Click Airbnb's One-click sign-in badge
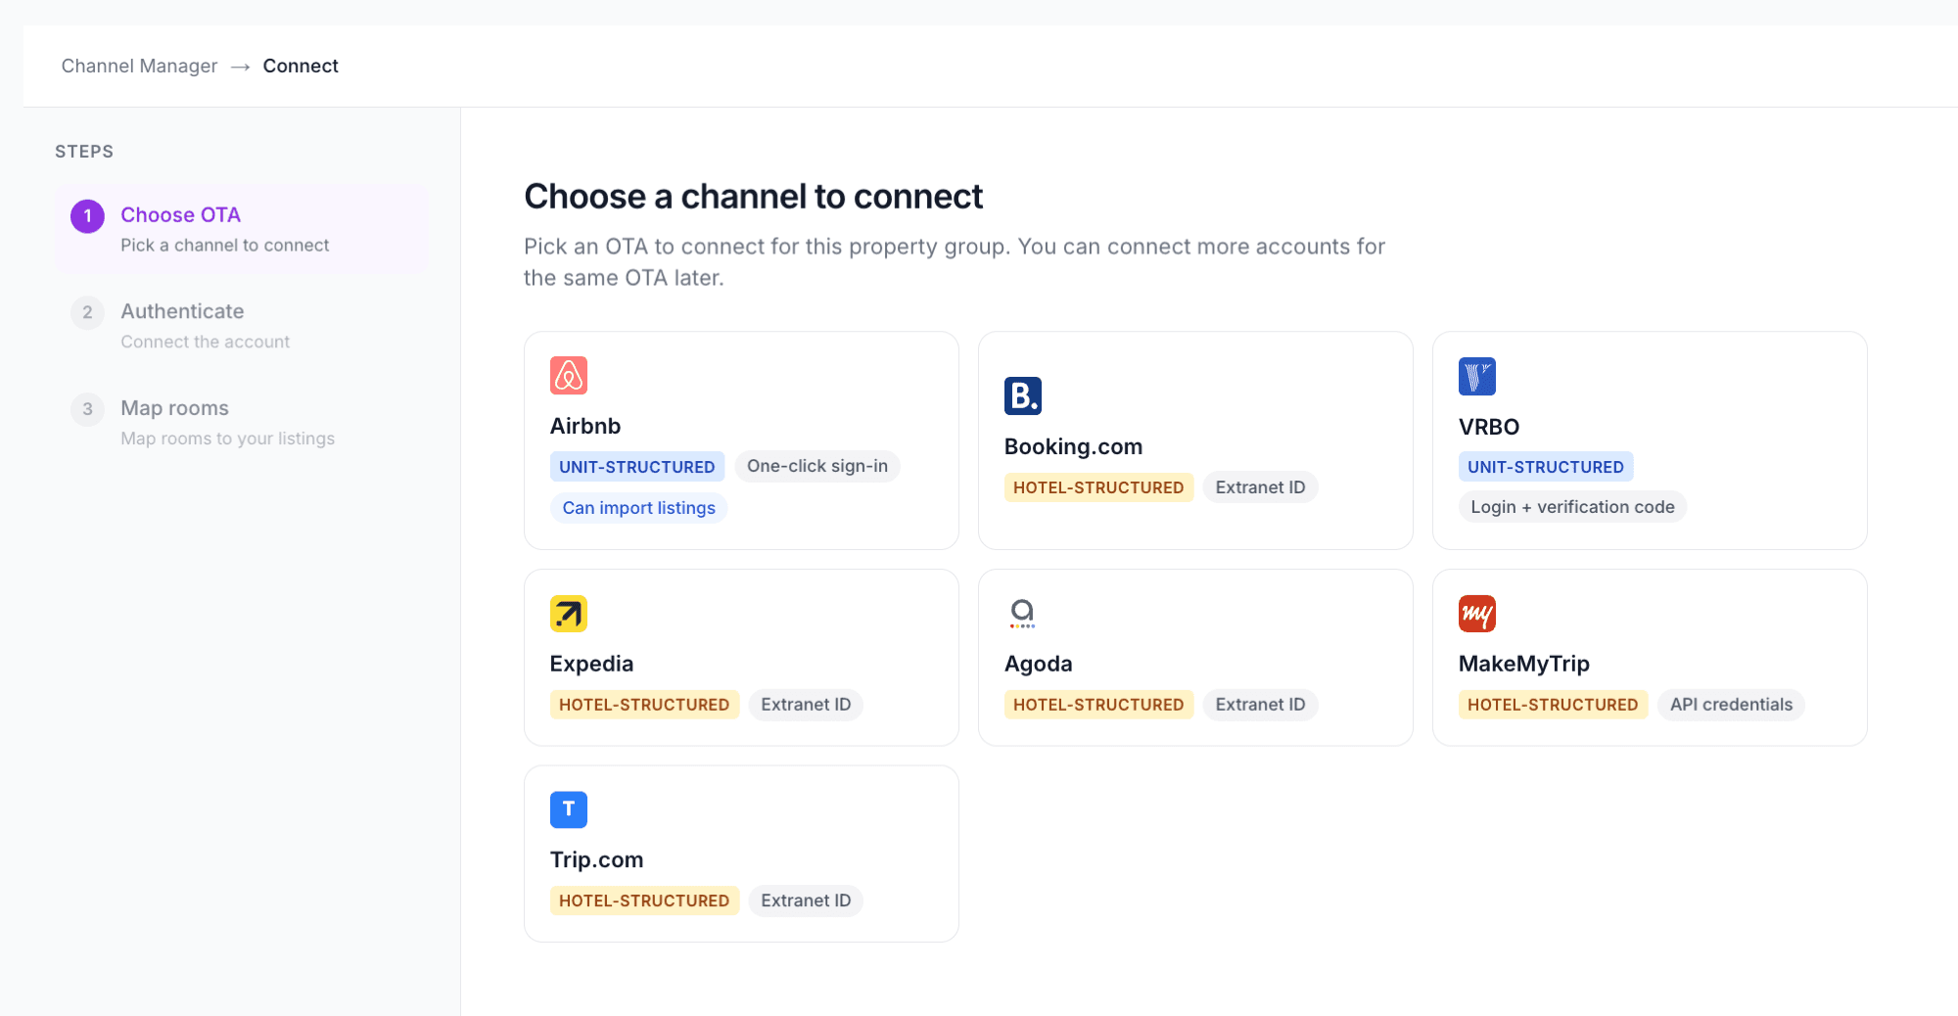Image resolution: width=1958 pixels, height=1016 pixels. [817, 466]
